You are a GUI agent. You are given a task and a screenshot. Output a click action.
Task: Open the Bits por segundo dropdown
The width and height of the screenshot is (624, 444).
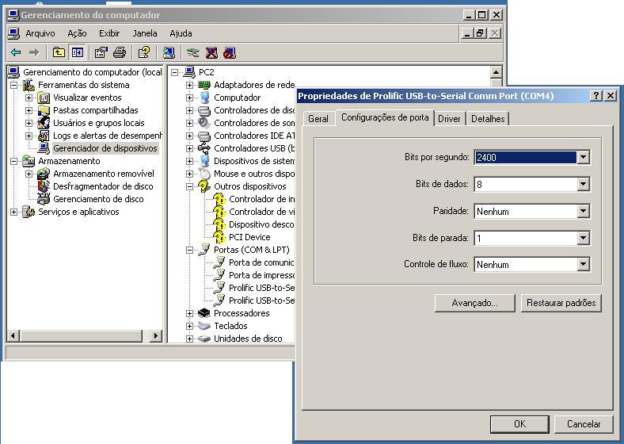pos(583,157)
